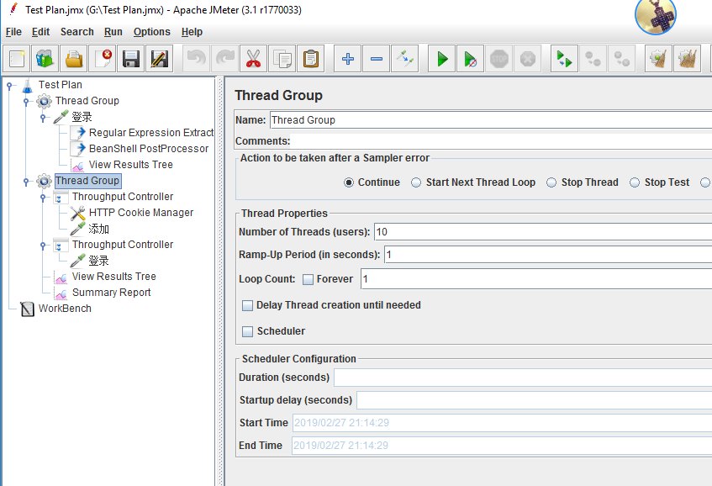Select View Results Tree above Summary Report
Viewport: 712px width, 486px height.
click(114, 277)
